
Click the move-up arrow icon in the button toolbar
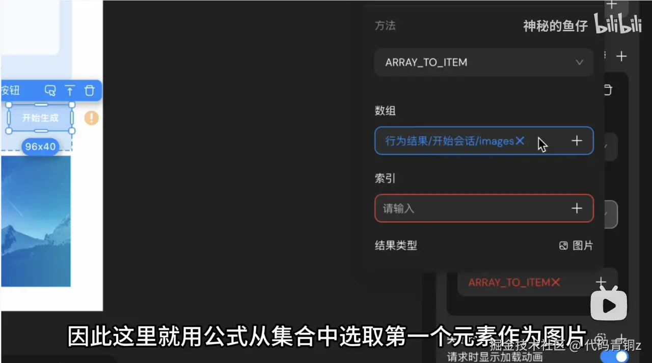(x=70, y=90)
